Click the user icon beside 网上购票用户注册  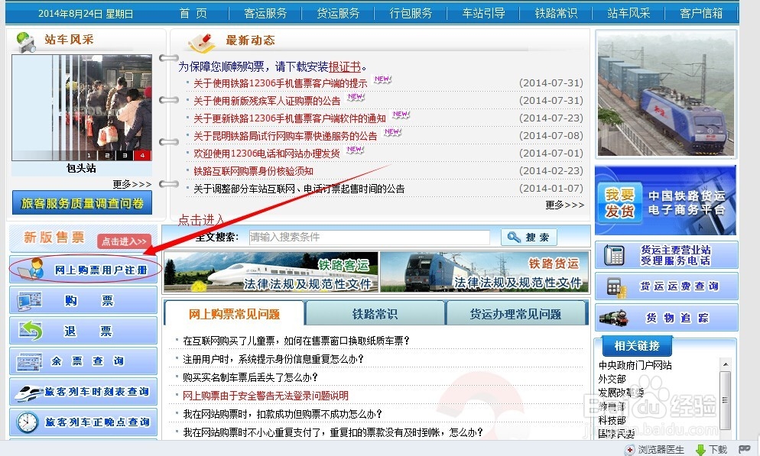point(30,268)
